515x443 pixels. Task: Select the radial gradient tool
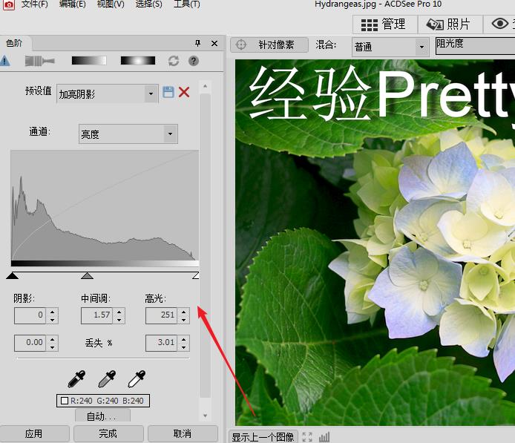[x=138, y=61]
